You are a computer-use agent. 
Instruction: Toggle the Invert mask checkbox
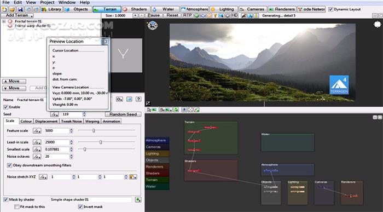tap(80, 207)
